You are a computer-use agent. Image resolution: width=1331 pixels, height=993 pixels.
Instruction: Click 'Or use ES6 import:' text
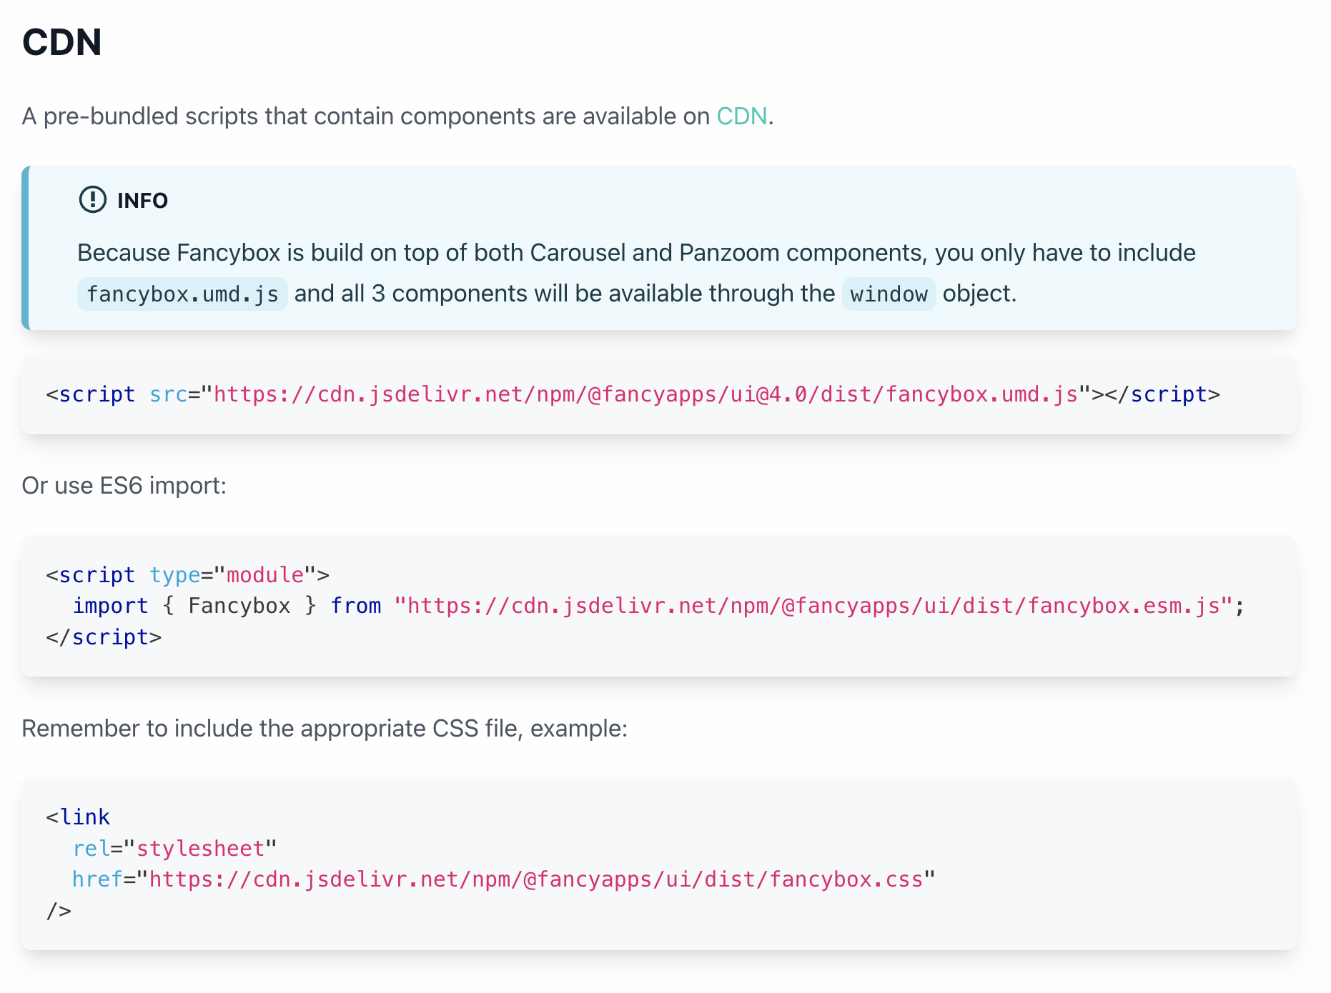coord(124,486)
